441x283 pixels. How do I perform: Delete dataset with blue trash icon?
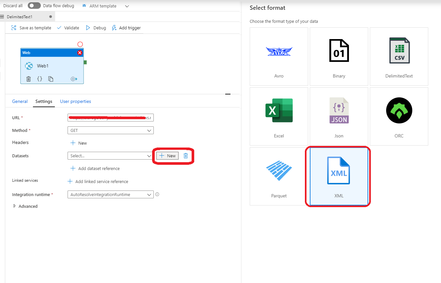point(186,156)
